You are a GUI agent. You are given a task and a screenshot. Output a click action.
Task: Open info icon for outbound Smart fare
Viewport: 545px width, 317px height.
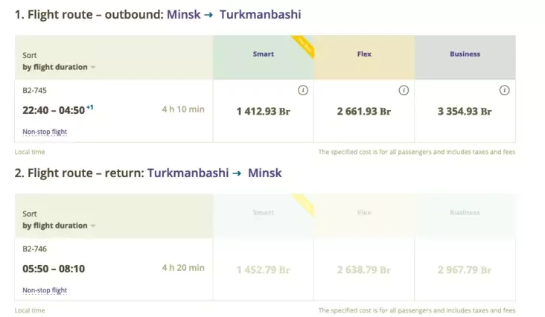(x=303, y=90)
